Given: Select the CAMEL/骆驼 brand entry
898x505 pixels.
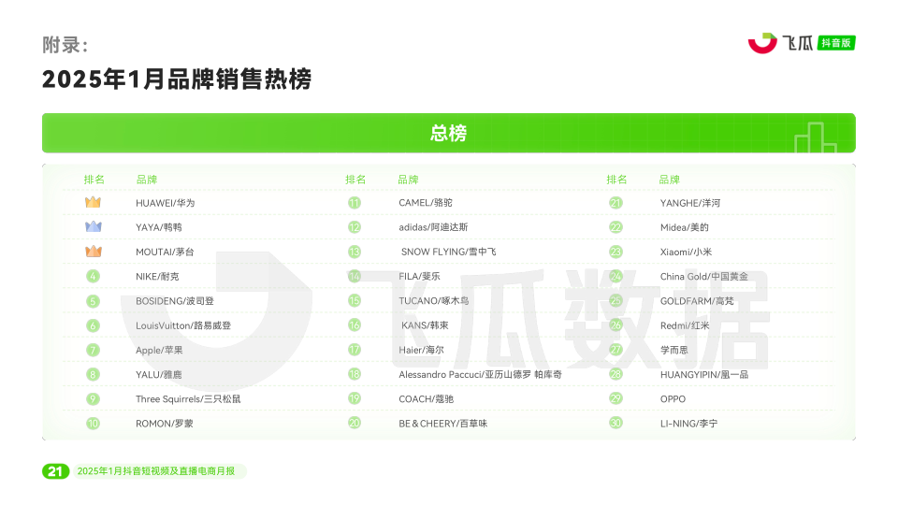Looking at the screenshot, I should 426,203.
